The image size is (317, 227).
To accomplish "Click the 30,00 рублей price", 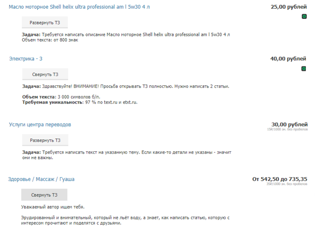I will [x=289, y=124].
